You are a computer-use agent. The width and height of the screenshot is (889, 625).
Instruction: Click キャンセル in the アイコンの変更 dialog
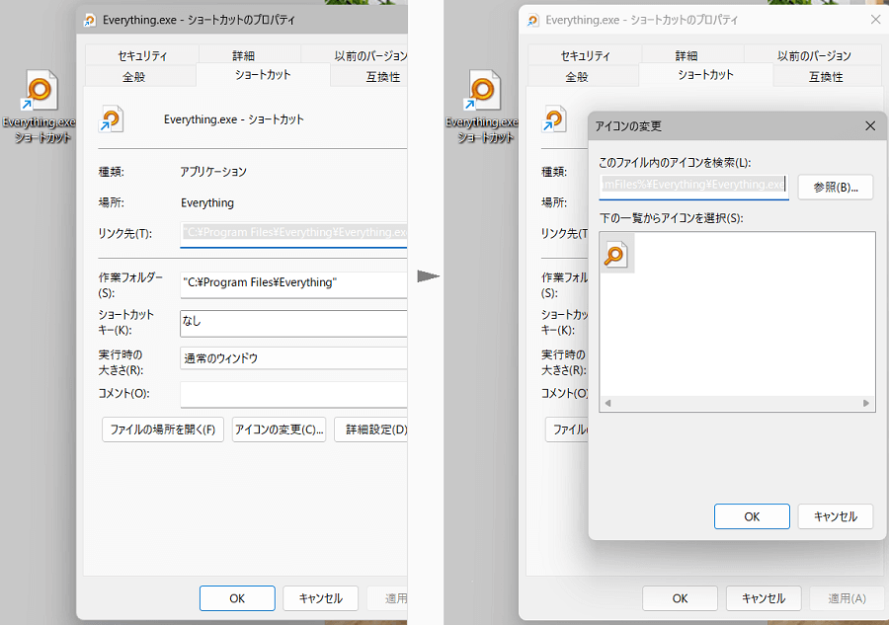point(835,516)
